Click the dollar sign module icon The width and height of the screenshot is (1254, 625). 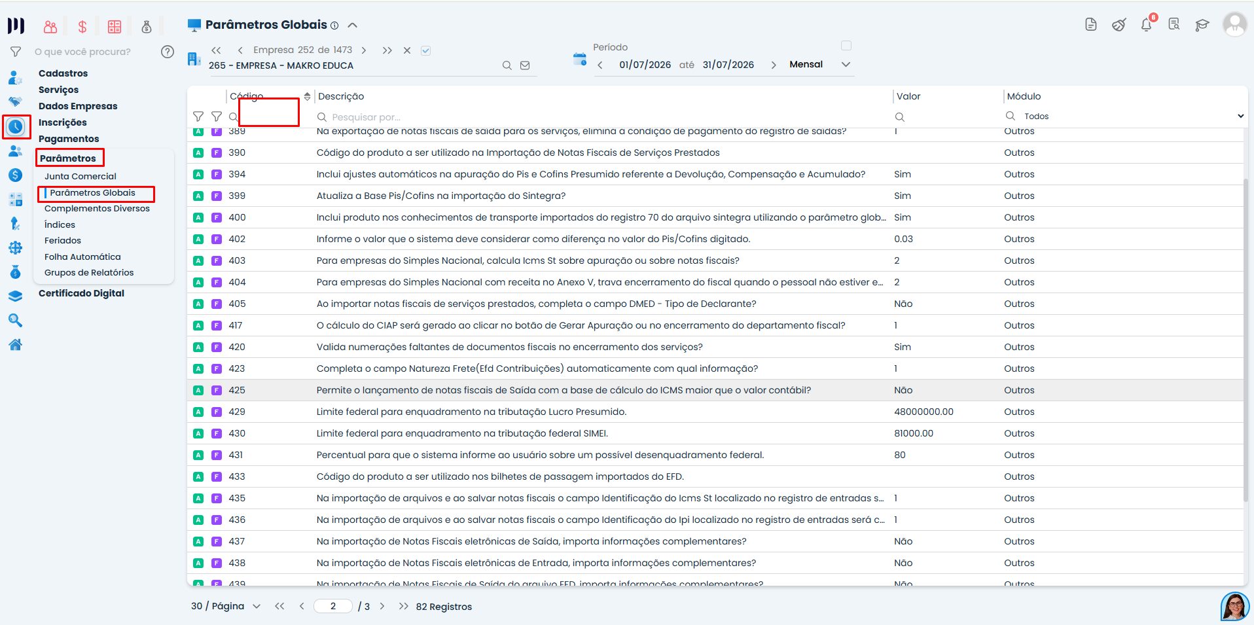click(x=82, y=27)
